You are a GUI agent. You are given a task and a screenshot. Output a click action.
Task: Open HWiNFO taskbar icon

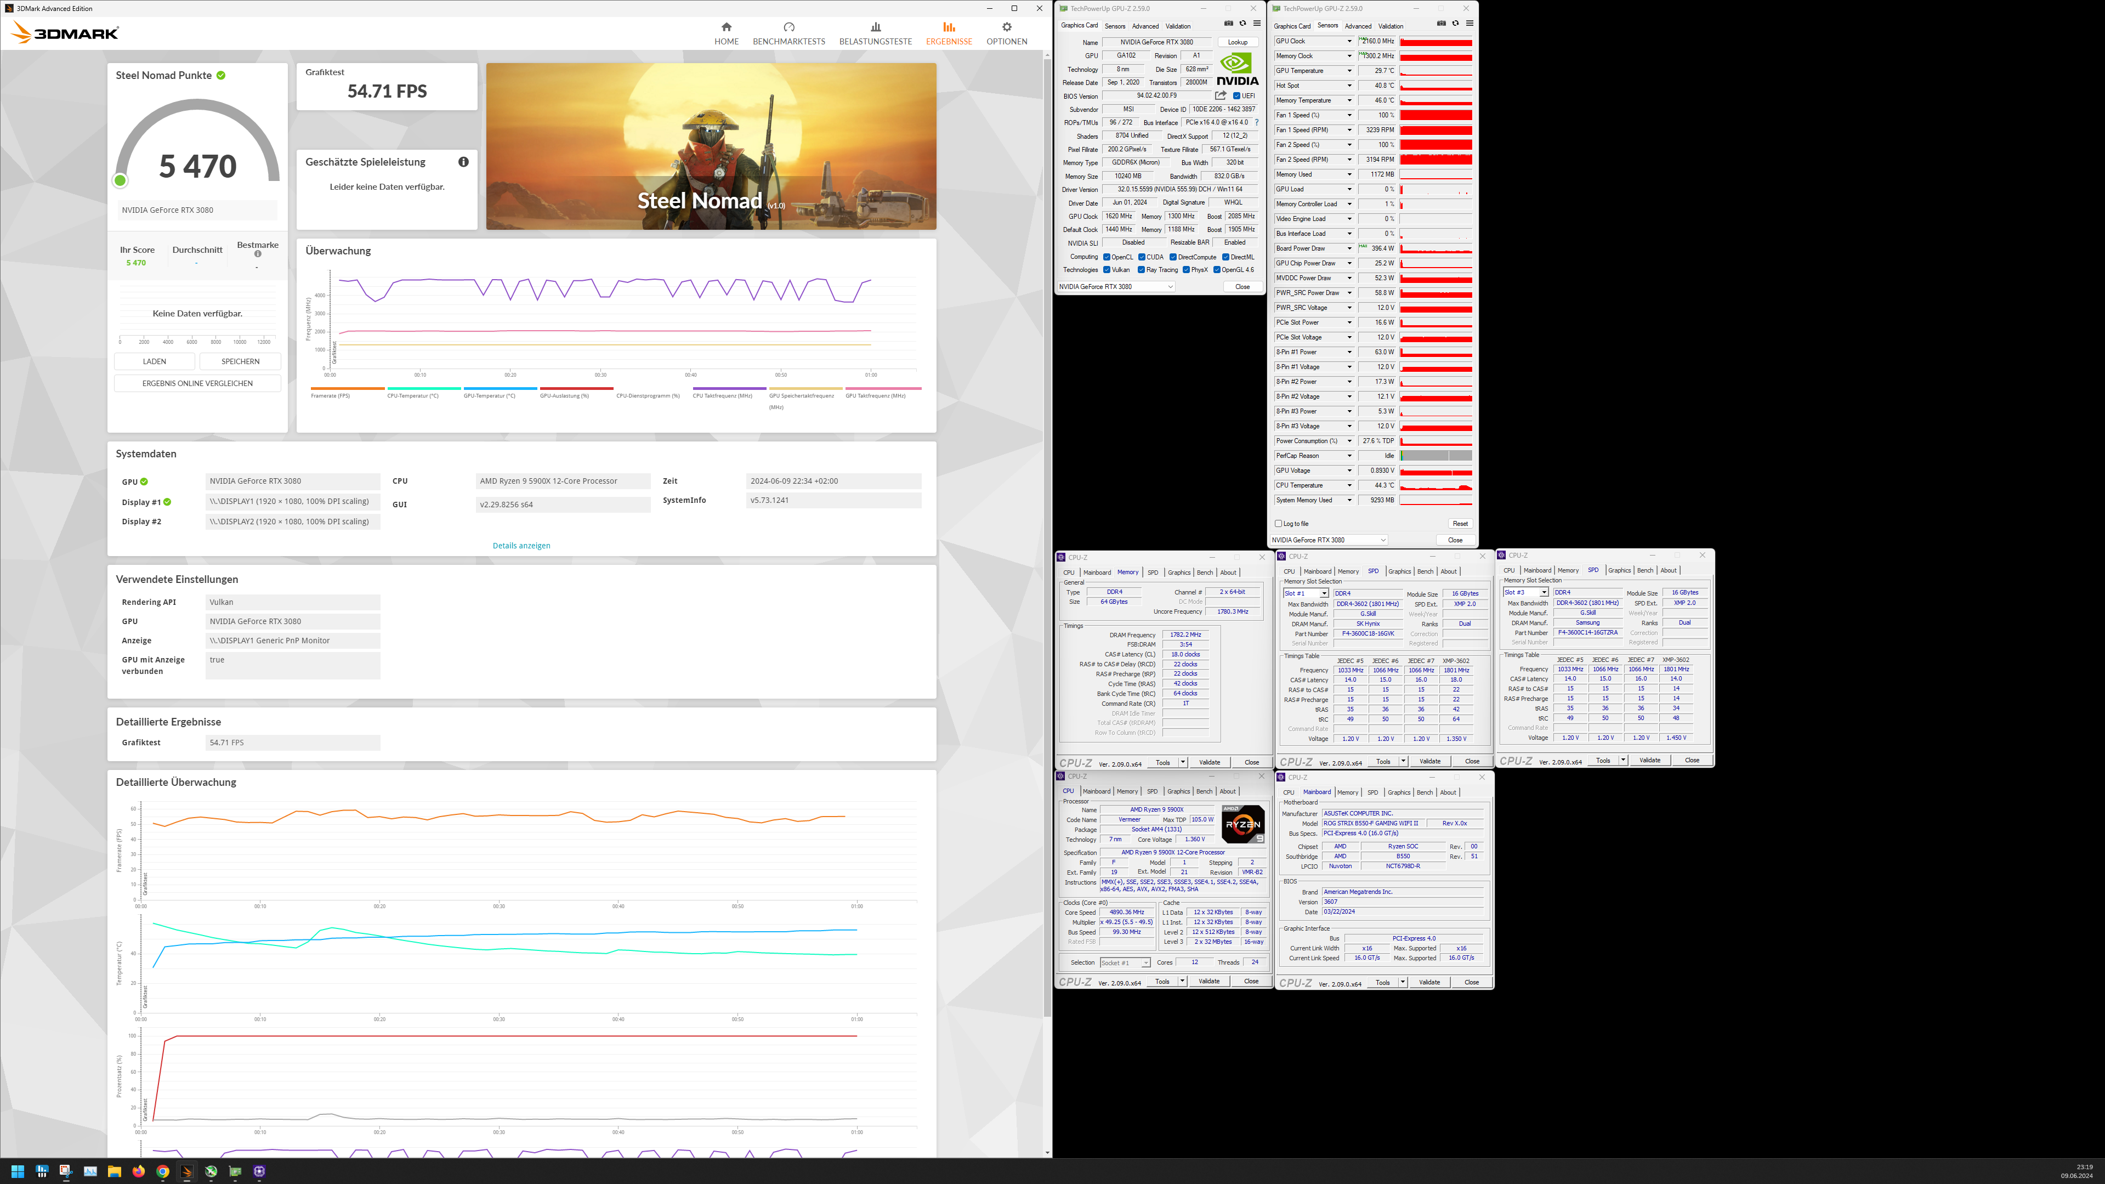click(42, 1171)
